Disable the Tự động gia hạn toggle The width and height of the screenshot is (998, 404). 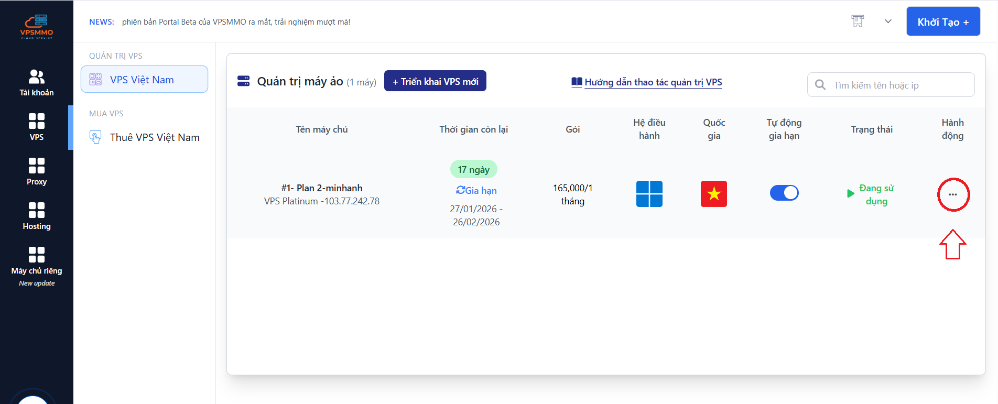click(784, 193)
